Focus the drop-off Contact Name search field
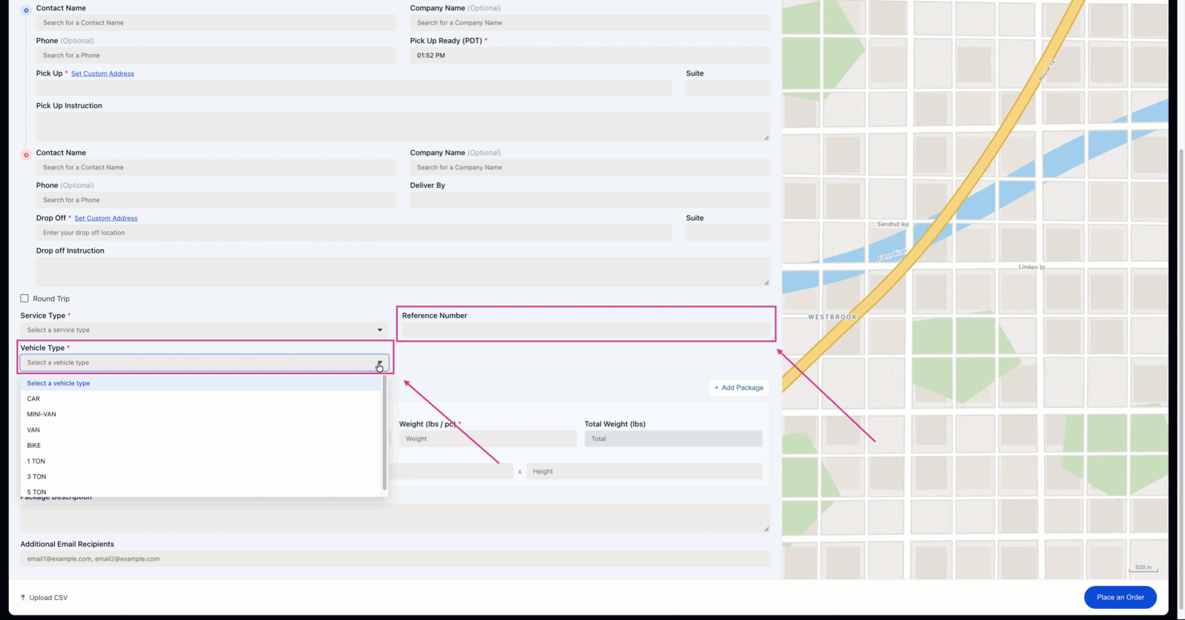The height and width of the screenshot is (620, 1185). click(216, 167)
